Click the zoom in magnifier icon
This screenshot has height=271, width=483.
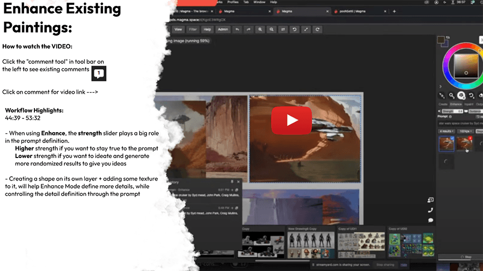pyautogui.click(x=260, y=29)
